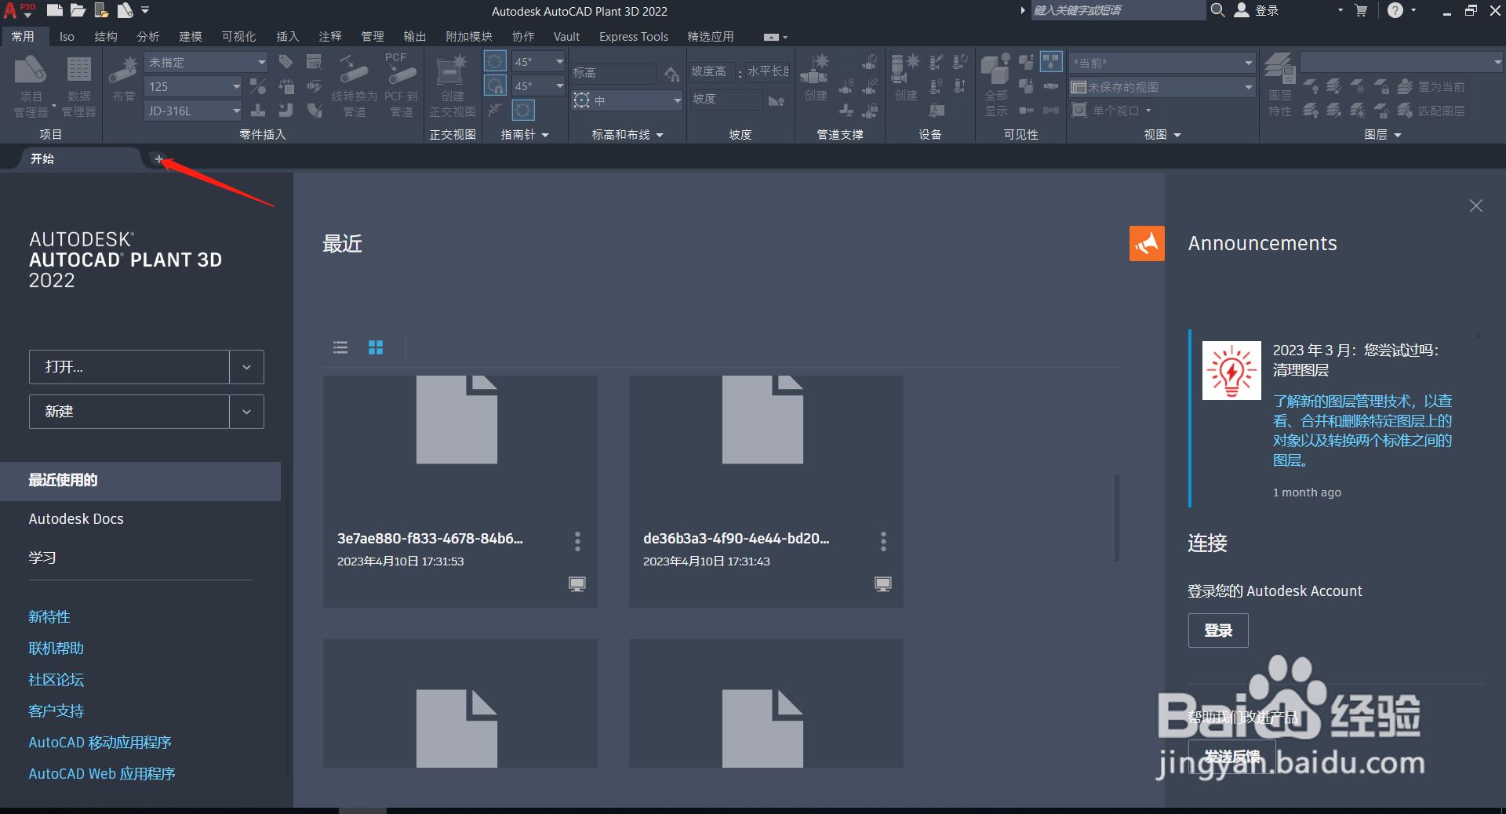Click the recent files vertical scrollbar
Viewport: 1506px width, 814px height.
click(1117, 518)
